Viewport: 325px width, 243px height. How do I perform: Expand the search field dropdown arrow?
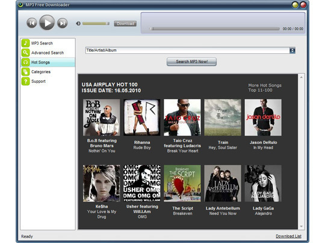point(292,50)
